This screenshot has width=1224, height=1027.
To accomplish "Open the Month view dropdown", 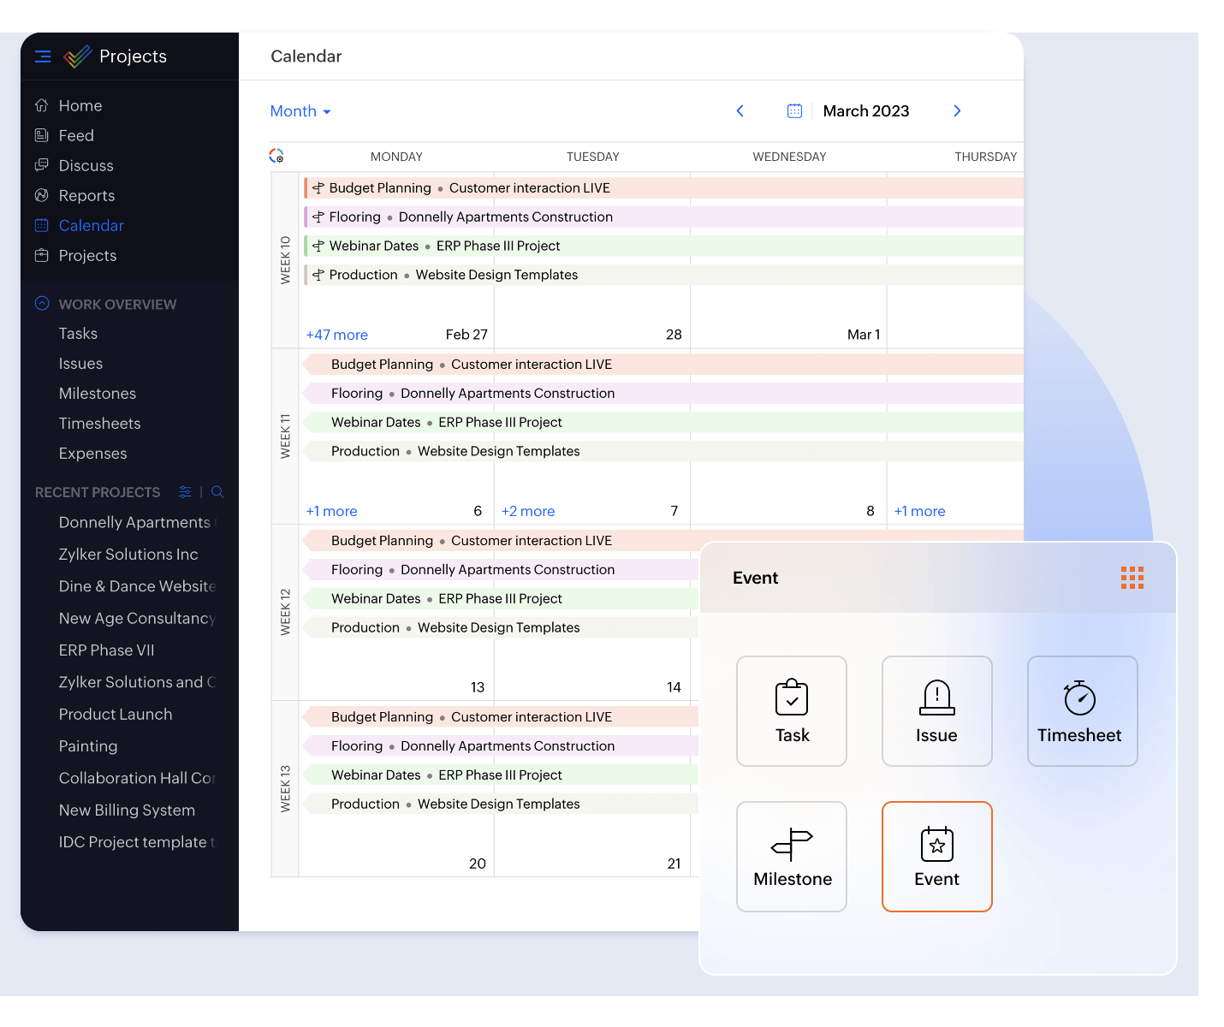I will click(x=300, y=110).
